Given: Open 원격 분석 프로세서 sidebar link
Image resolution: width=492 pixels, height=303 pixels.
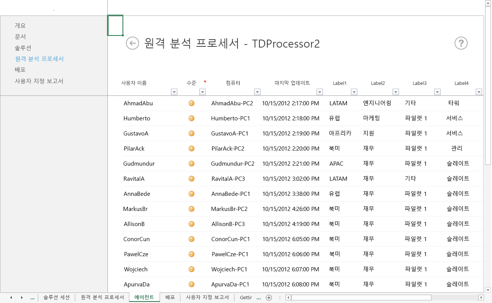Looking at the screenshot, I should (x=39, y=59).
